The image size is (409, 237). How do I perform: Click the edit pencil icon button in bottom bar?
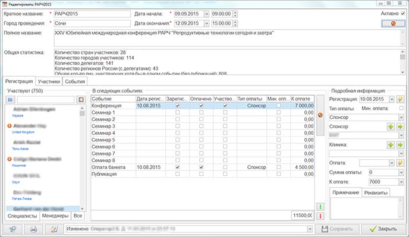coord(54,229)
